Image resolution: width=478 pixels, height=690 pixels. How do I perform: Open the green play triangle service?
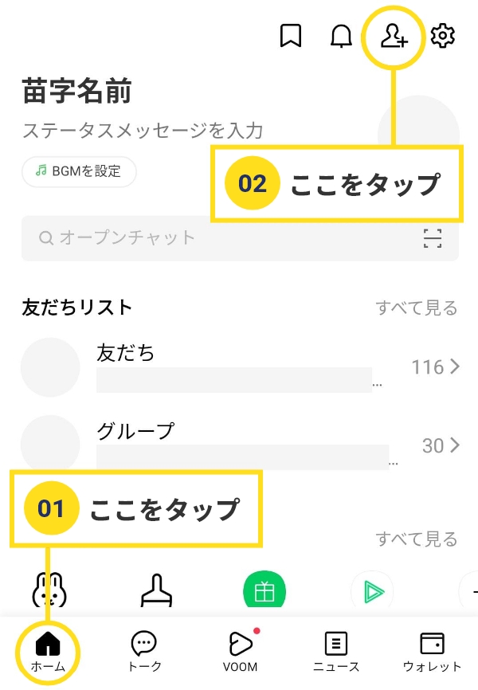coord(372,590)
